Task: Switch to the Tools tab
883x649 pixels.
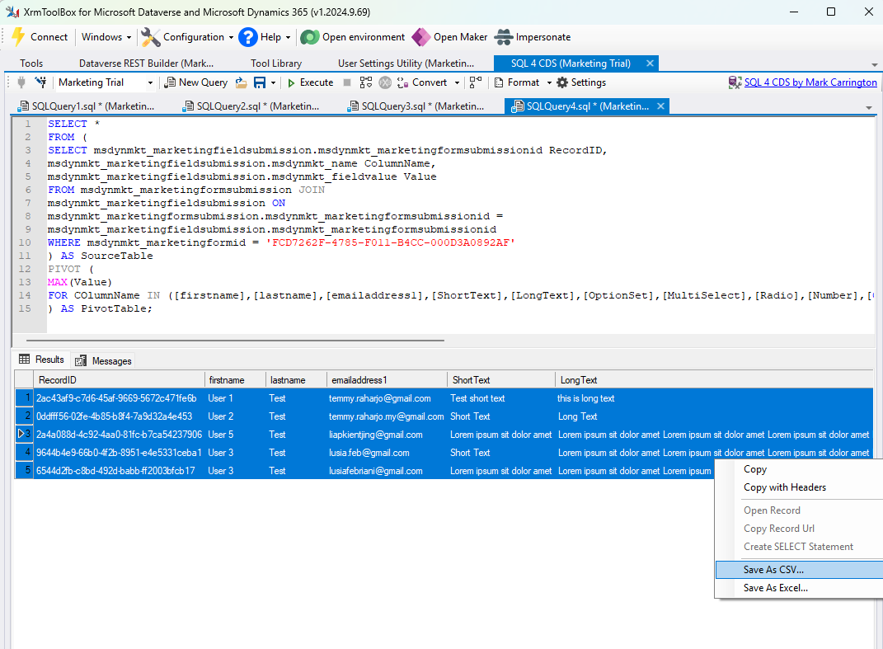Action: (31, 63)
